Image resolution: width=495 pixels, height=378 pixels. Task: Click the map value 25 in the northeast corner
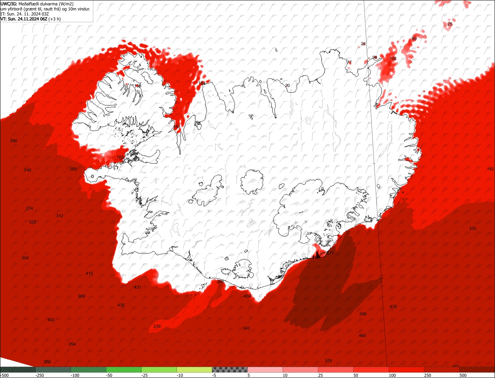450,24
